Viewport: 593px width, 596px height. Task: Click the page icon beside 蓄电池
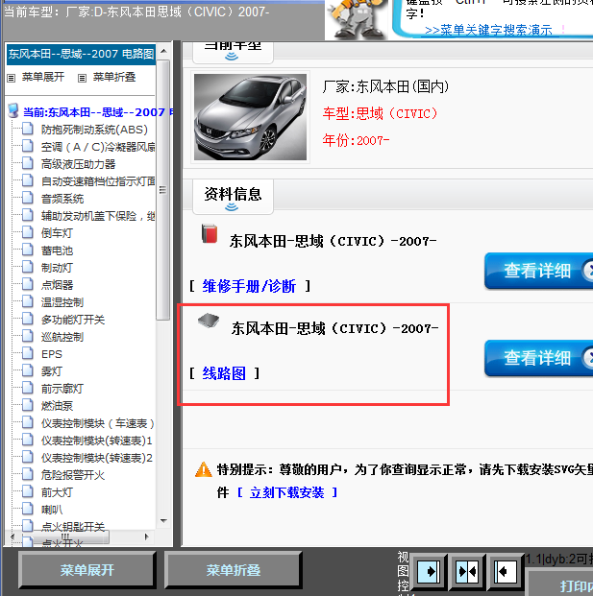(x=28, y=250)
